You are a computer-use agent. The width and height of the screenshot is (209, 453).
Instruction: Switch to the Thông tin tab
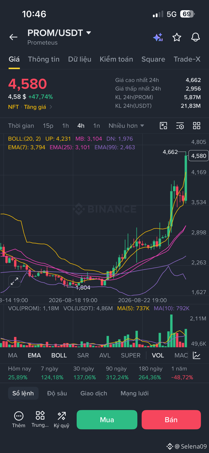coord(44,59)
